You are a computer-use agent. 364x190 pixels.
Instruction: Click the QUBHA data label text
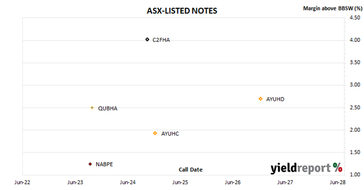[x=108, y=108]
